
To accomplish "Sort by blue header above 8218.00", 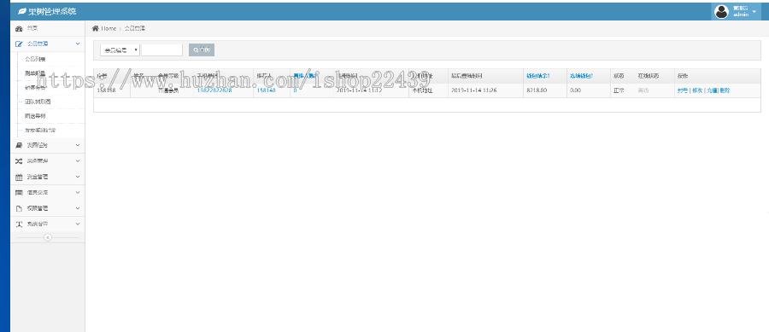I will [538, 76].
